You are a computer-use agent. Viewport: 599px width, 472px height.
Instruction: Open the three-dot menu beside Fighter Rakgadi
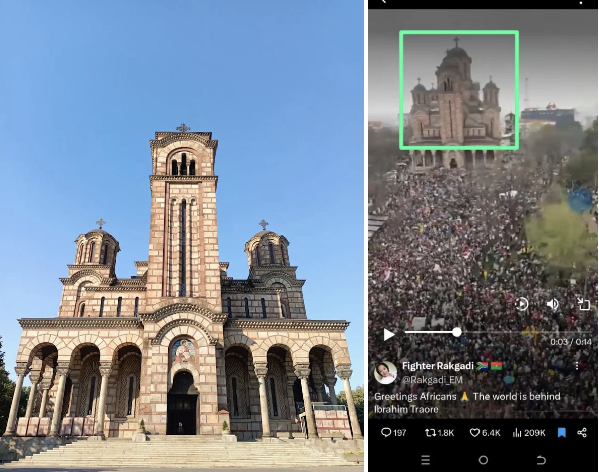(577, 366)
